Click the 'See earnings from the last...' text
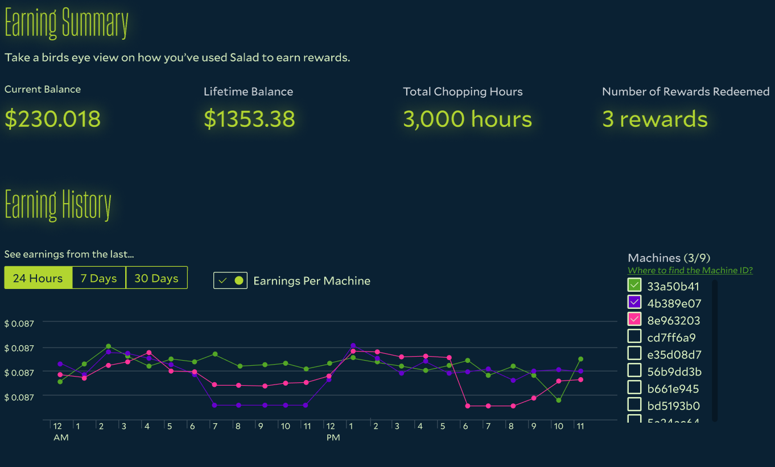This screenshot has width=775, height=467. (69, 254)
